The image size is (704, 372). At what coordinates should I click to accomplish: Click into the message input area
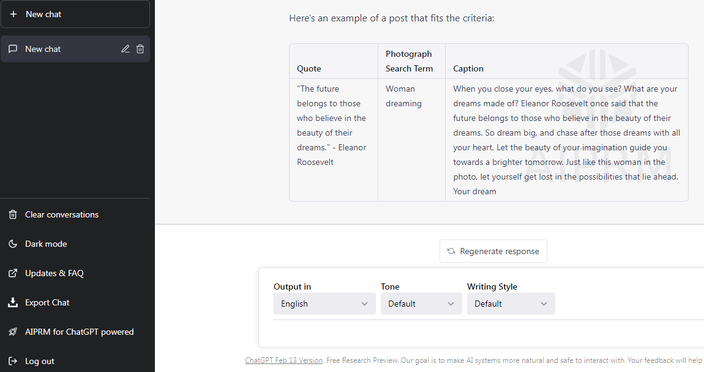coord(489,333)
